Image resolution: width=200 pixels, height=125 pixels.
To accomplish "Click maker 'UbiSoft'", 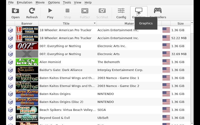I will pyautogui.click(x=103, y=118).
